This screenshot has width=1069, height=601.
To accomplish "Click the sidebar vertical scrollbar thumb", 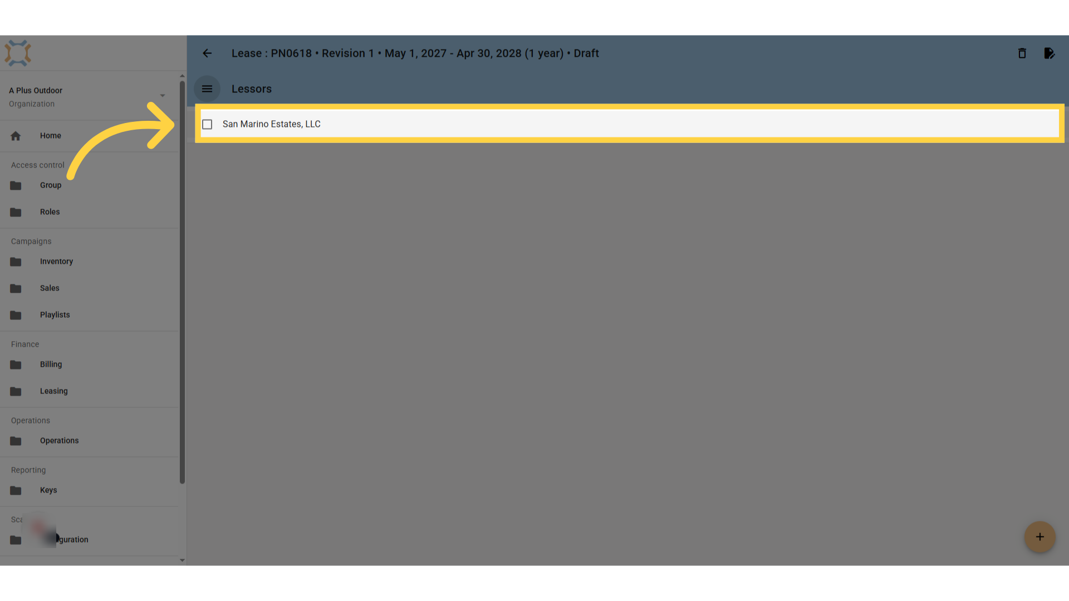I will (x=182, y=283).
